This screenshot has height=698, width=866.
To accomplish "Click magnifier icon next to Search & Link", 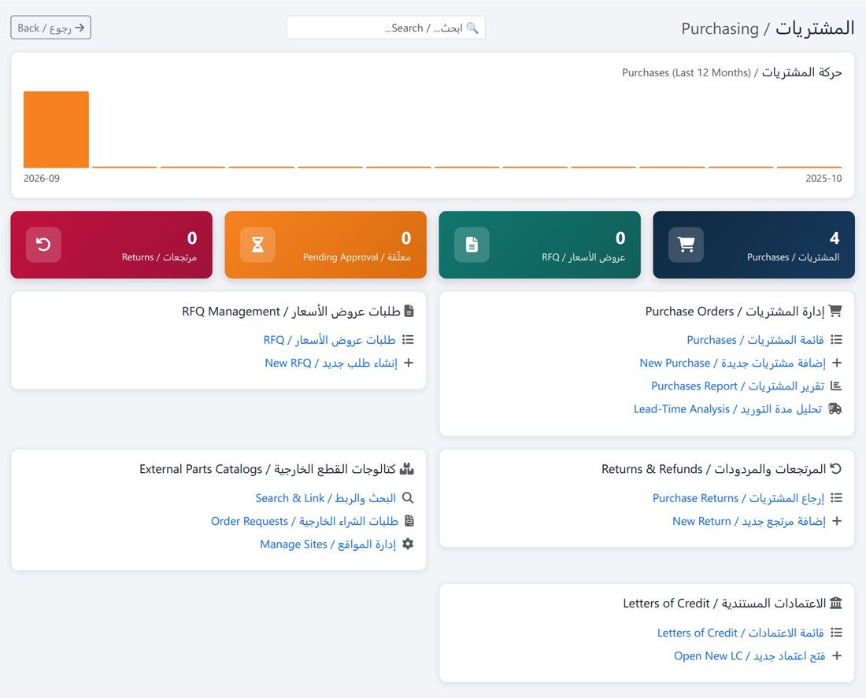I will (x=408, y=497).
